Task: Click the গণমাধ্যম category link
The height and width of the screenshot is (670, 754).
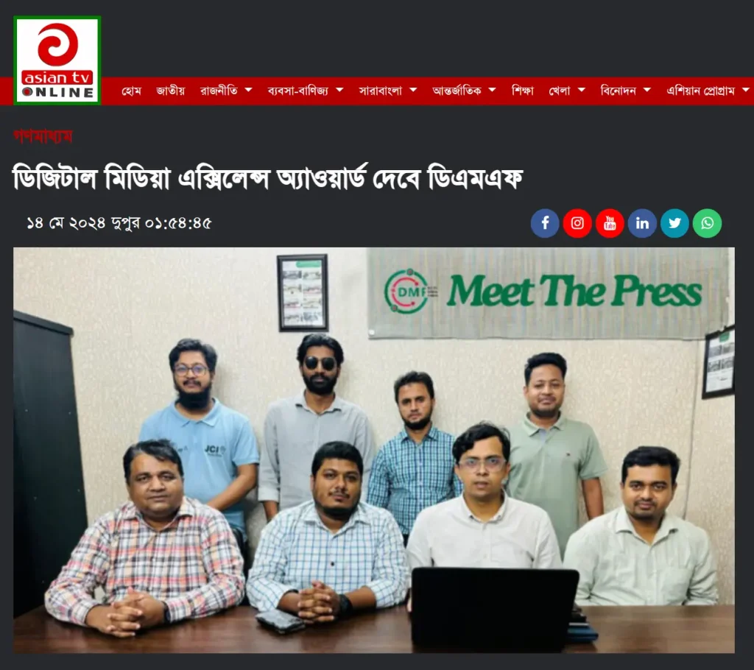Action: (x=43, y=137)
